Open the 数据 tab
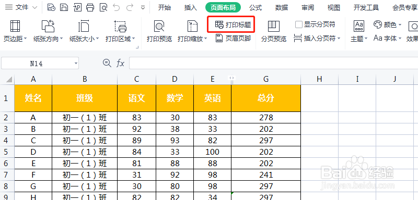The image size is (418, 200). point(282,8)
